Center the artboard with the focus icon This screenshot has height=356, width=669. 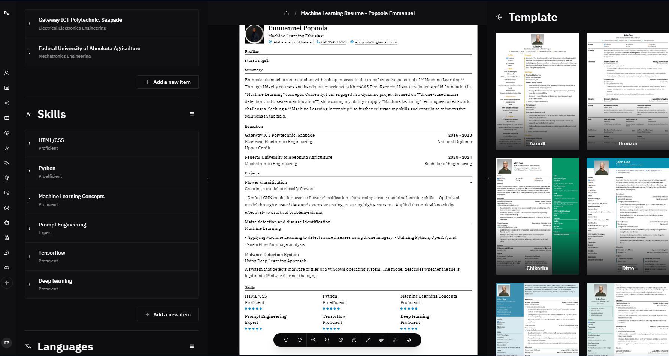[x=354, y=340]
